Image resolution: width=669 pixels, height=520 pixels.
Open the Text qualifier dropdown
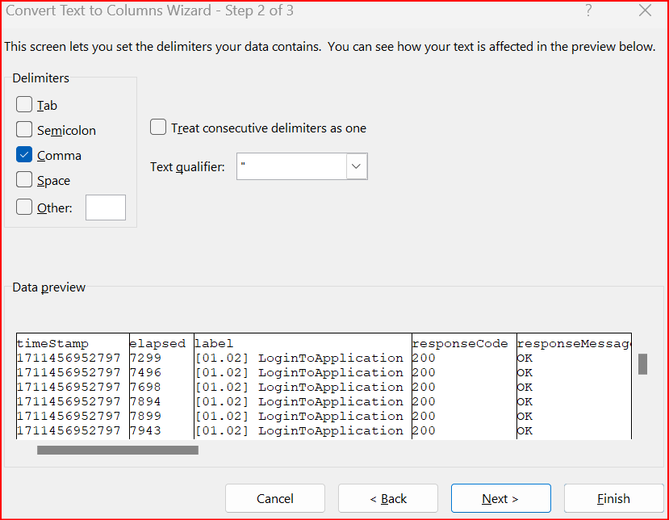[x=356, y=166]
